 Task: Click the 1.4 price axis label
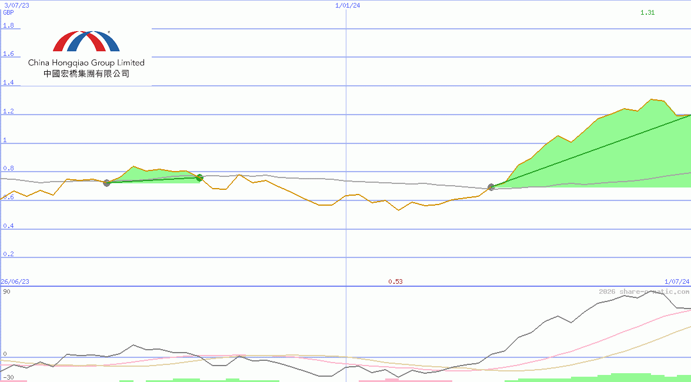click(x=8, y=83)
